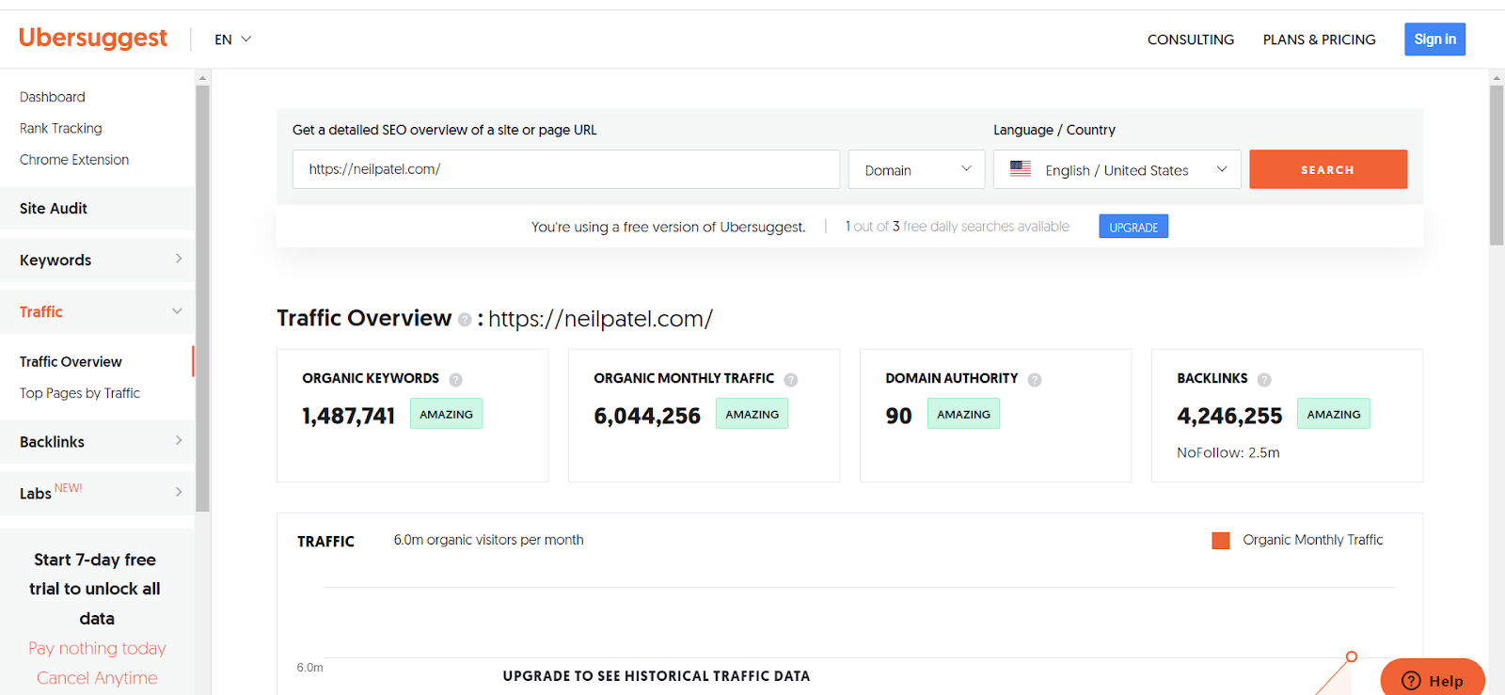The width and height of the screenshot is (1505, 695).
Task: Click the 1,487,741 organic keywords value
Action: click(x=348, y=416)
